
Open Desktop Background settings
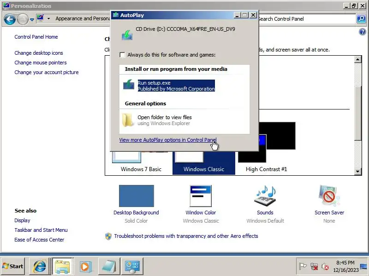[136, 203]
